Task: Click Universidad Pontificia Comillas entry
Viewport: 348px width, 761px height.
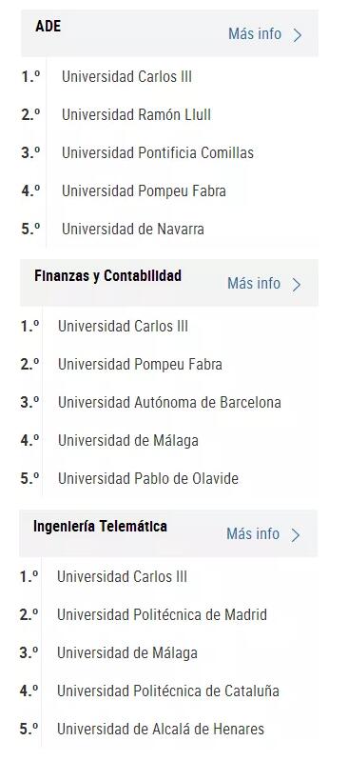Action: pyautogui.click(x=158, y=153)
